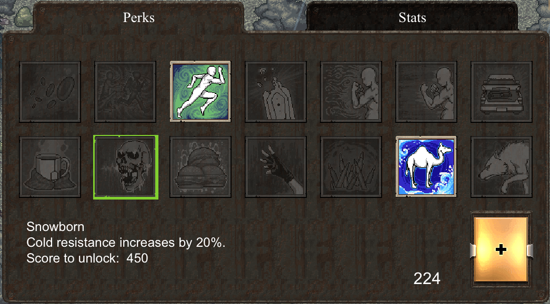Select the droplets perk icon
550x304 pixels.
[x=50, y=92]
